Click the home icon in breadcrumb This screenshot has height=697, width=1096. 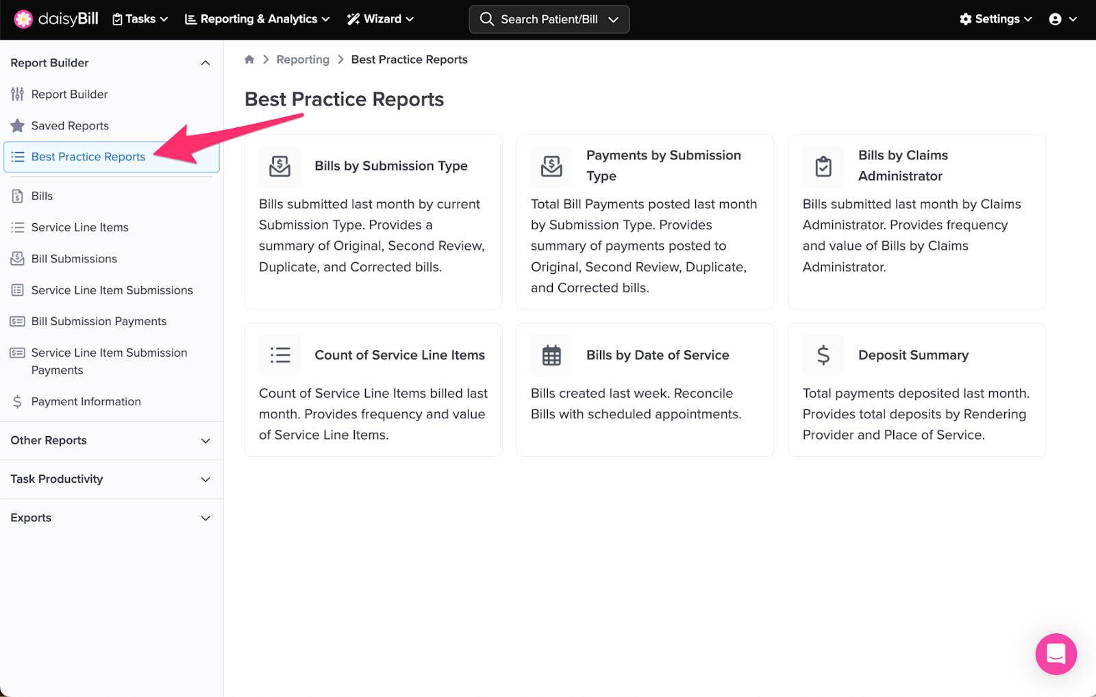(x=249, y=60)
